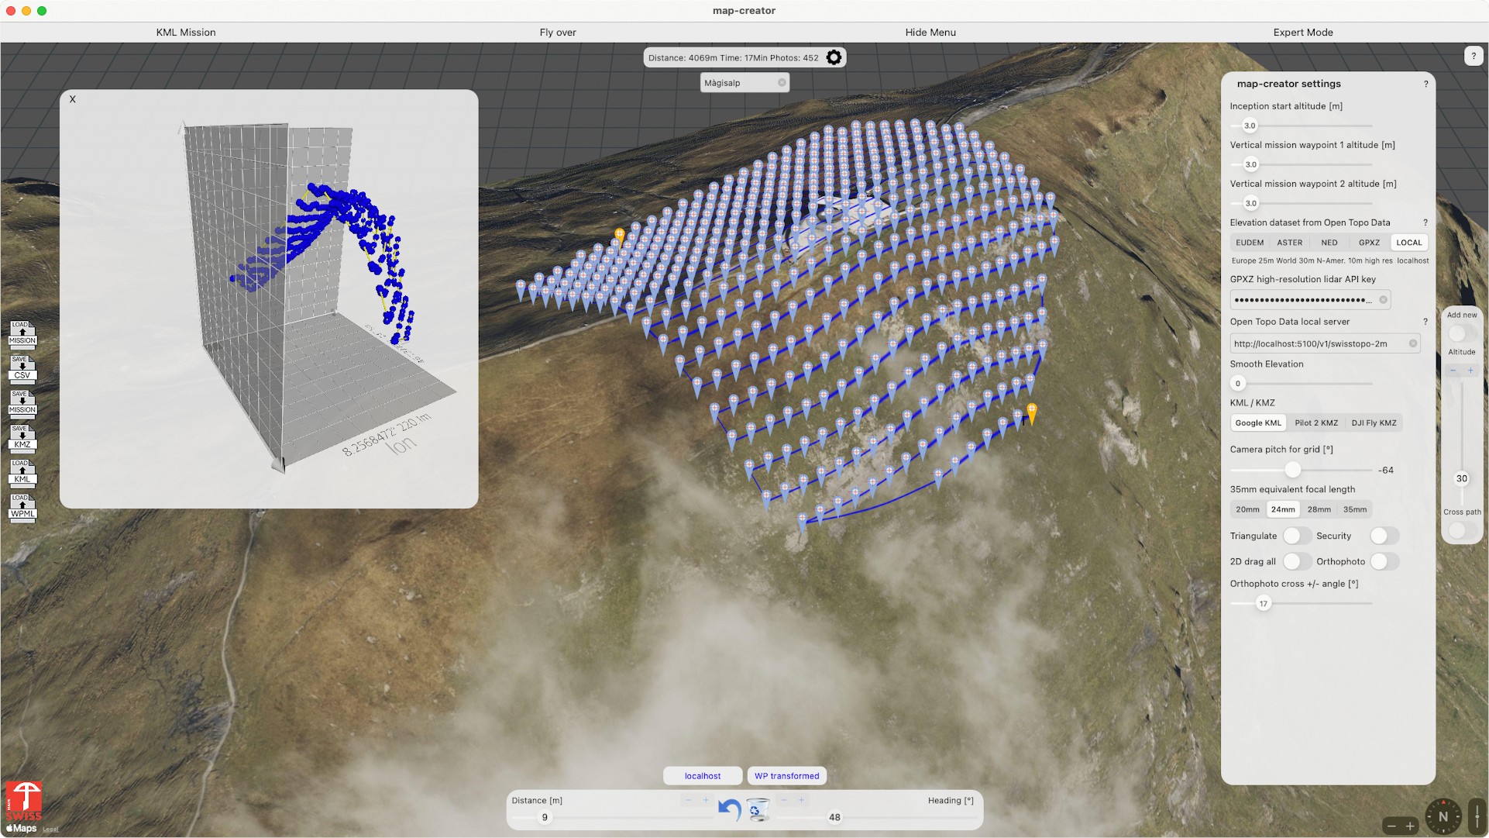
Task: Open the KML Mission menu
Action: (186, 33)
